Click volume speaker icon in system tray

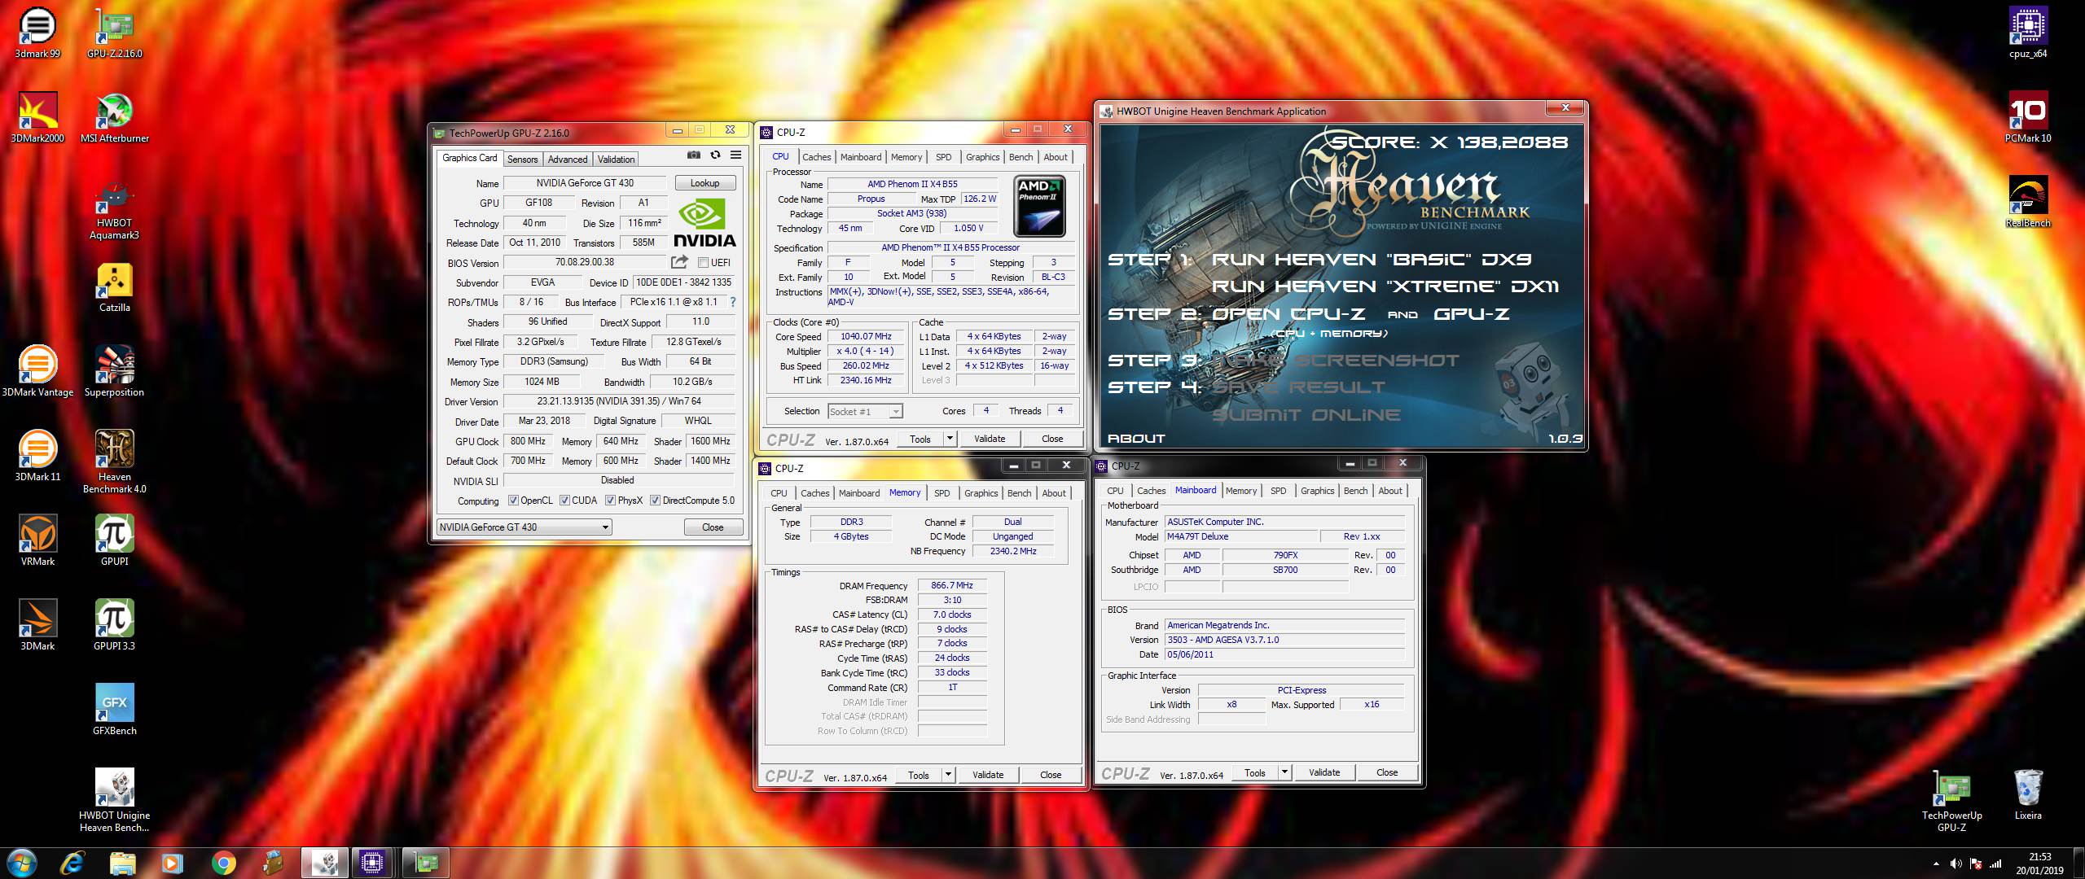click(1956, 864)
